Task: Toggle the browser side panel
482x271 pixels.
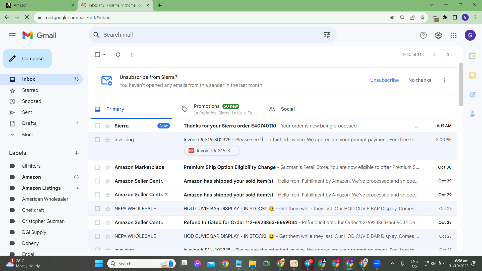Action: [x=455, y=17]
